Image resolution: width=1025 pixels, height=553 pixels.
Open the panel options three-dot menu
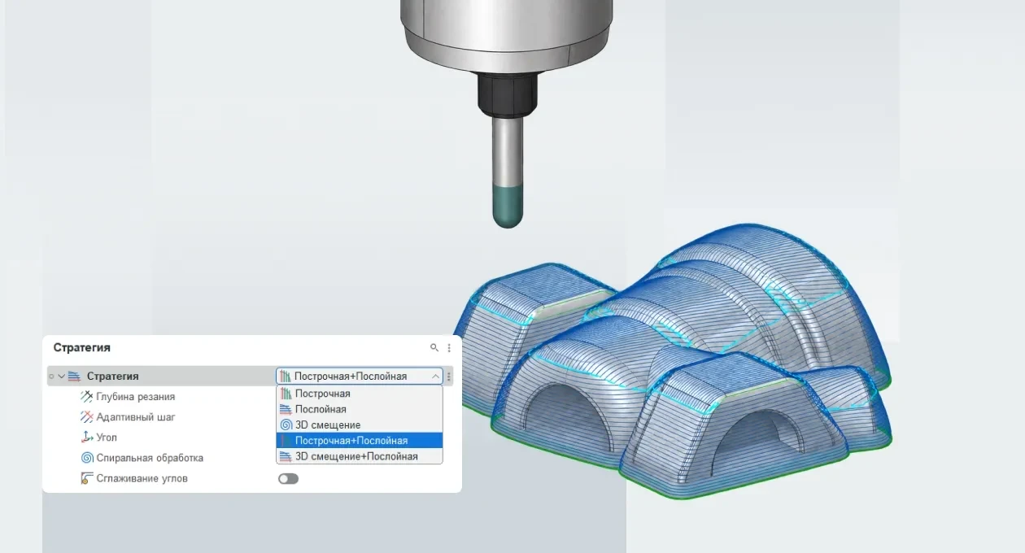(449, 348)
